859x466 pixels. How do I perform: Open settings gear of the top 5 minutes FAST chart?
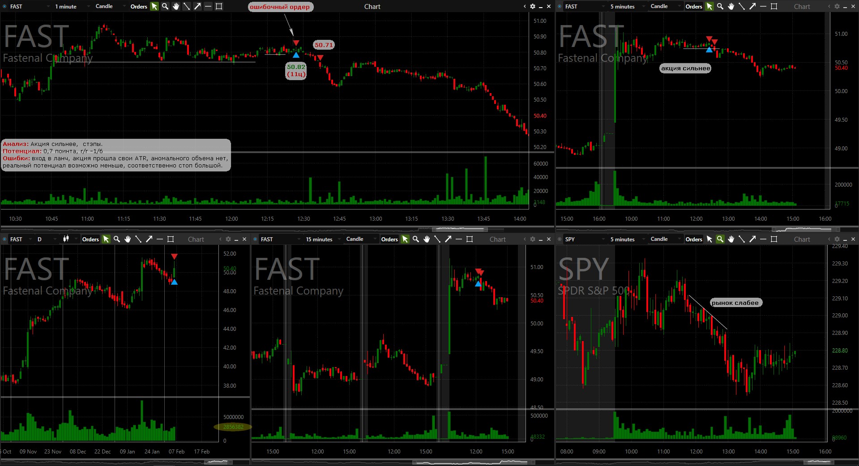pyautogui.click(x=837, y=6)
